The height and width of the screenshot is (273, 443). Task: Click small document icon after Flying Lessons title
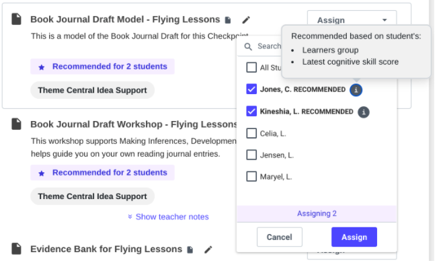228,20
